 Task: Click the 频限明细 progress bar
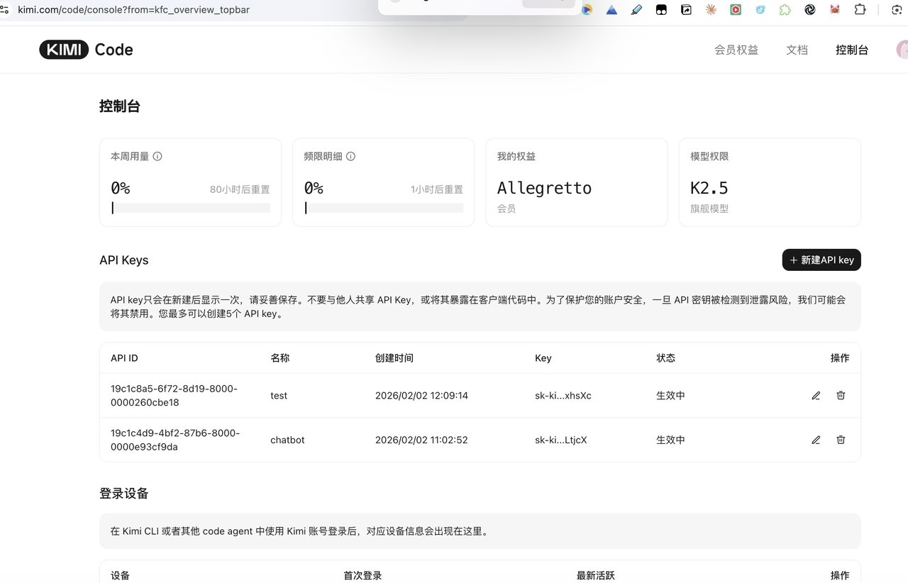[x=383, y=208]
